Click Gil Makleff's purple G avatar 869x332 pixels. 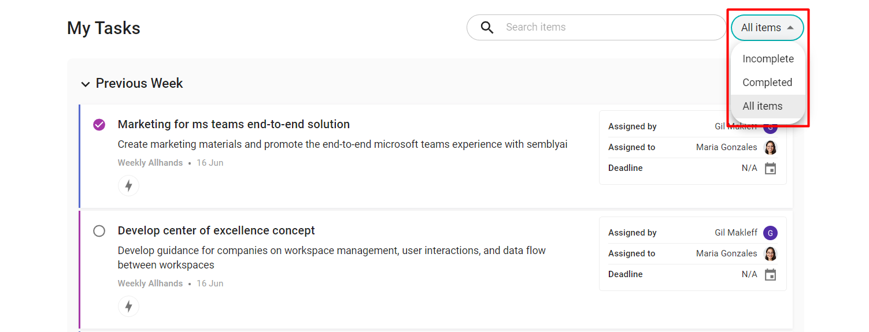coord(770,233)
